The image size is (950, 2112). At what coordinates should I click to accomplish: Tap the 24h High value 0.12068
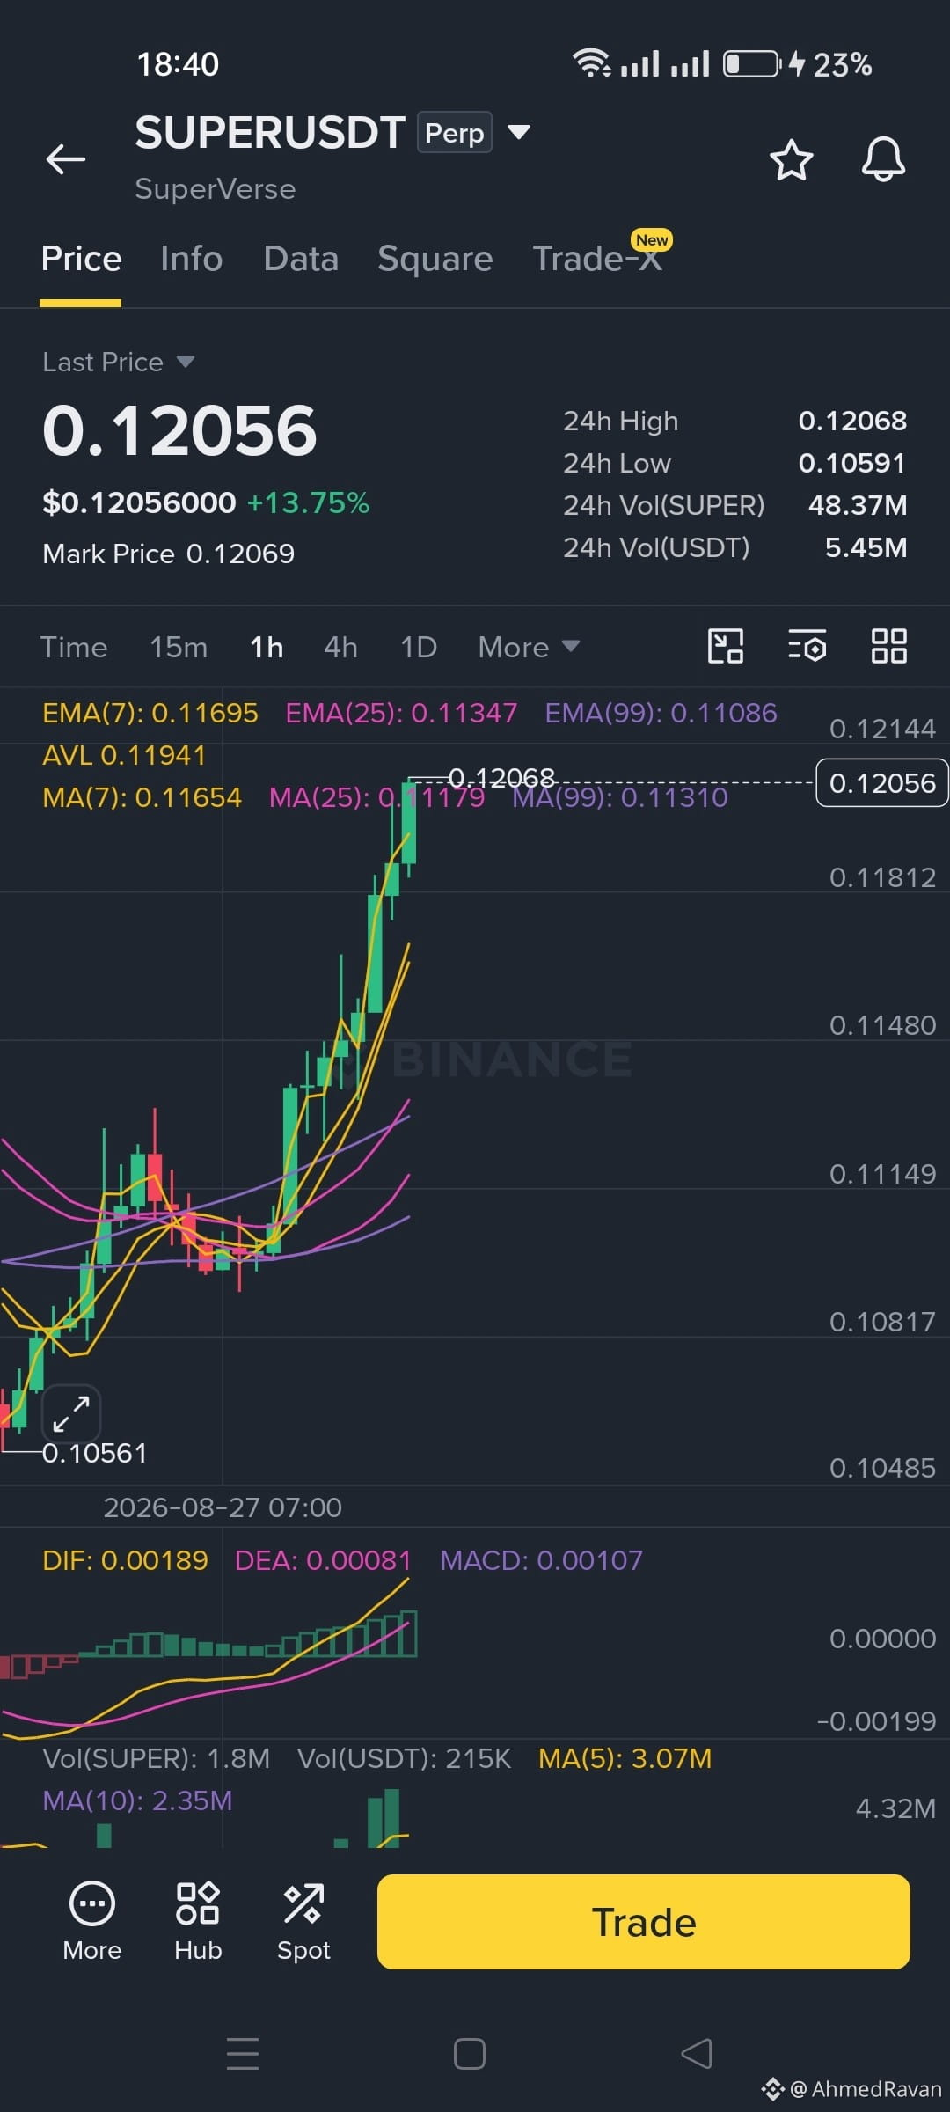(852, 421)
